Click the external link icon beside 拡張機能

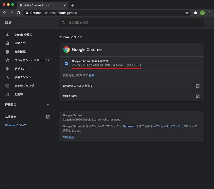(48, 117)
